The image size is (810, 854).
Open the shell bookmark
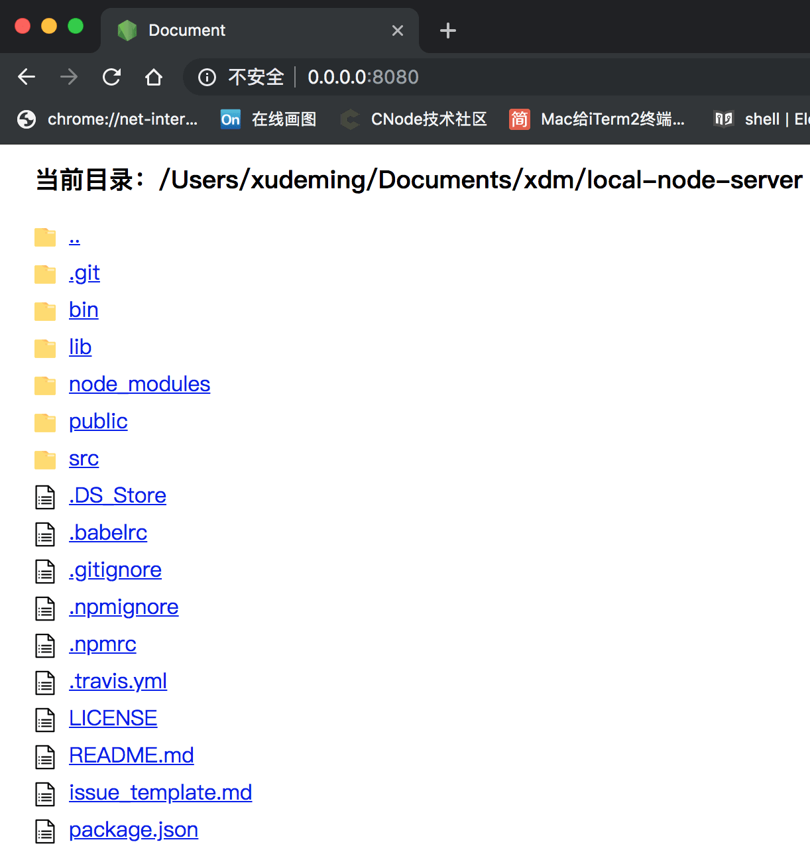point(761,119)
